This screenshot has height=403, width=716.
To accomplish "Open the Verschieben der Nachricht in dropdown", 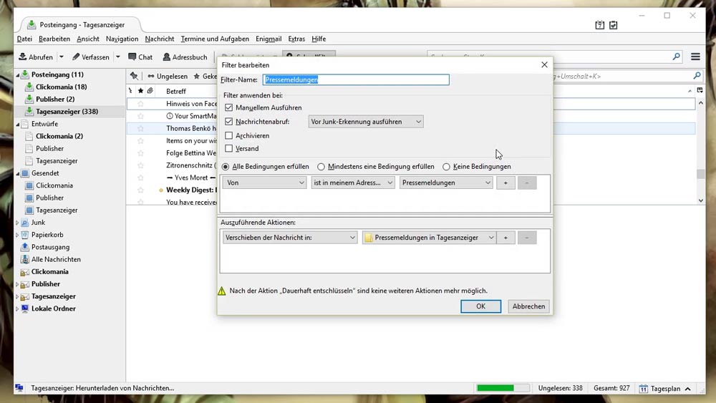I will 290,238.
